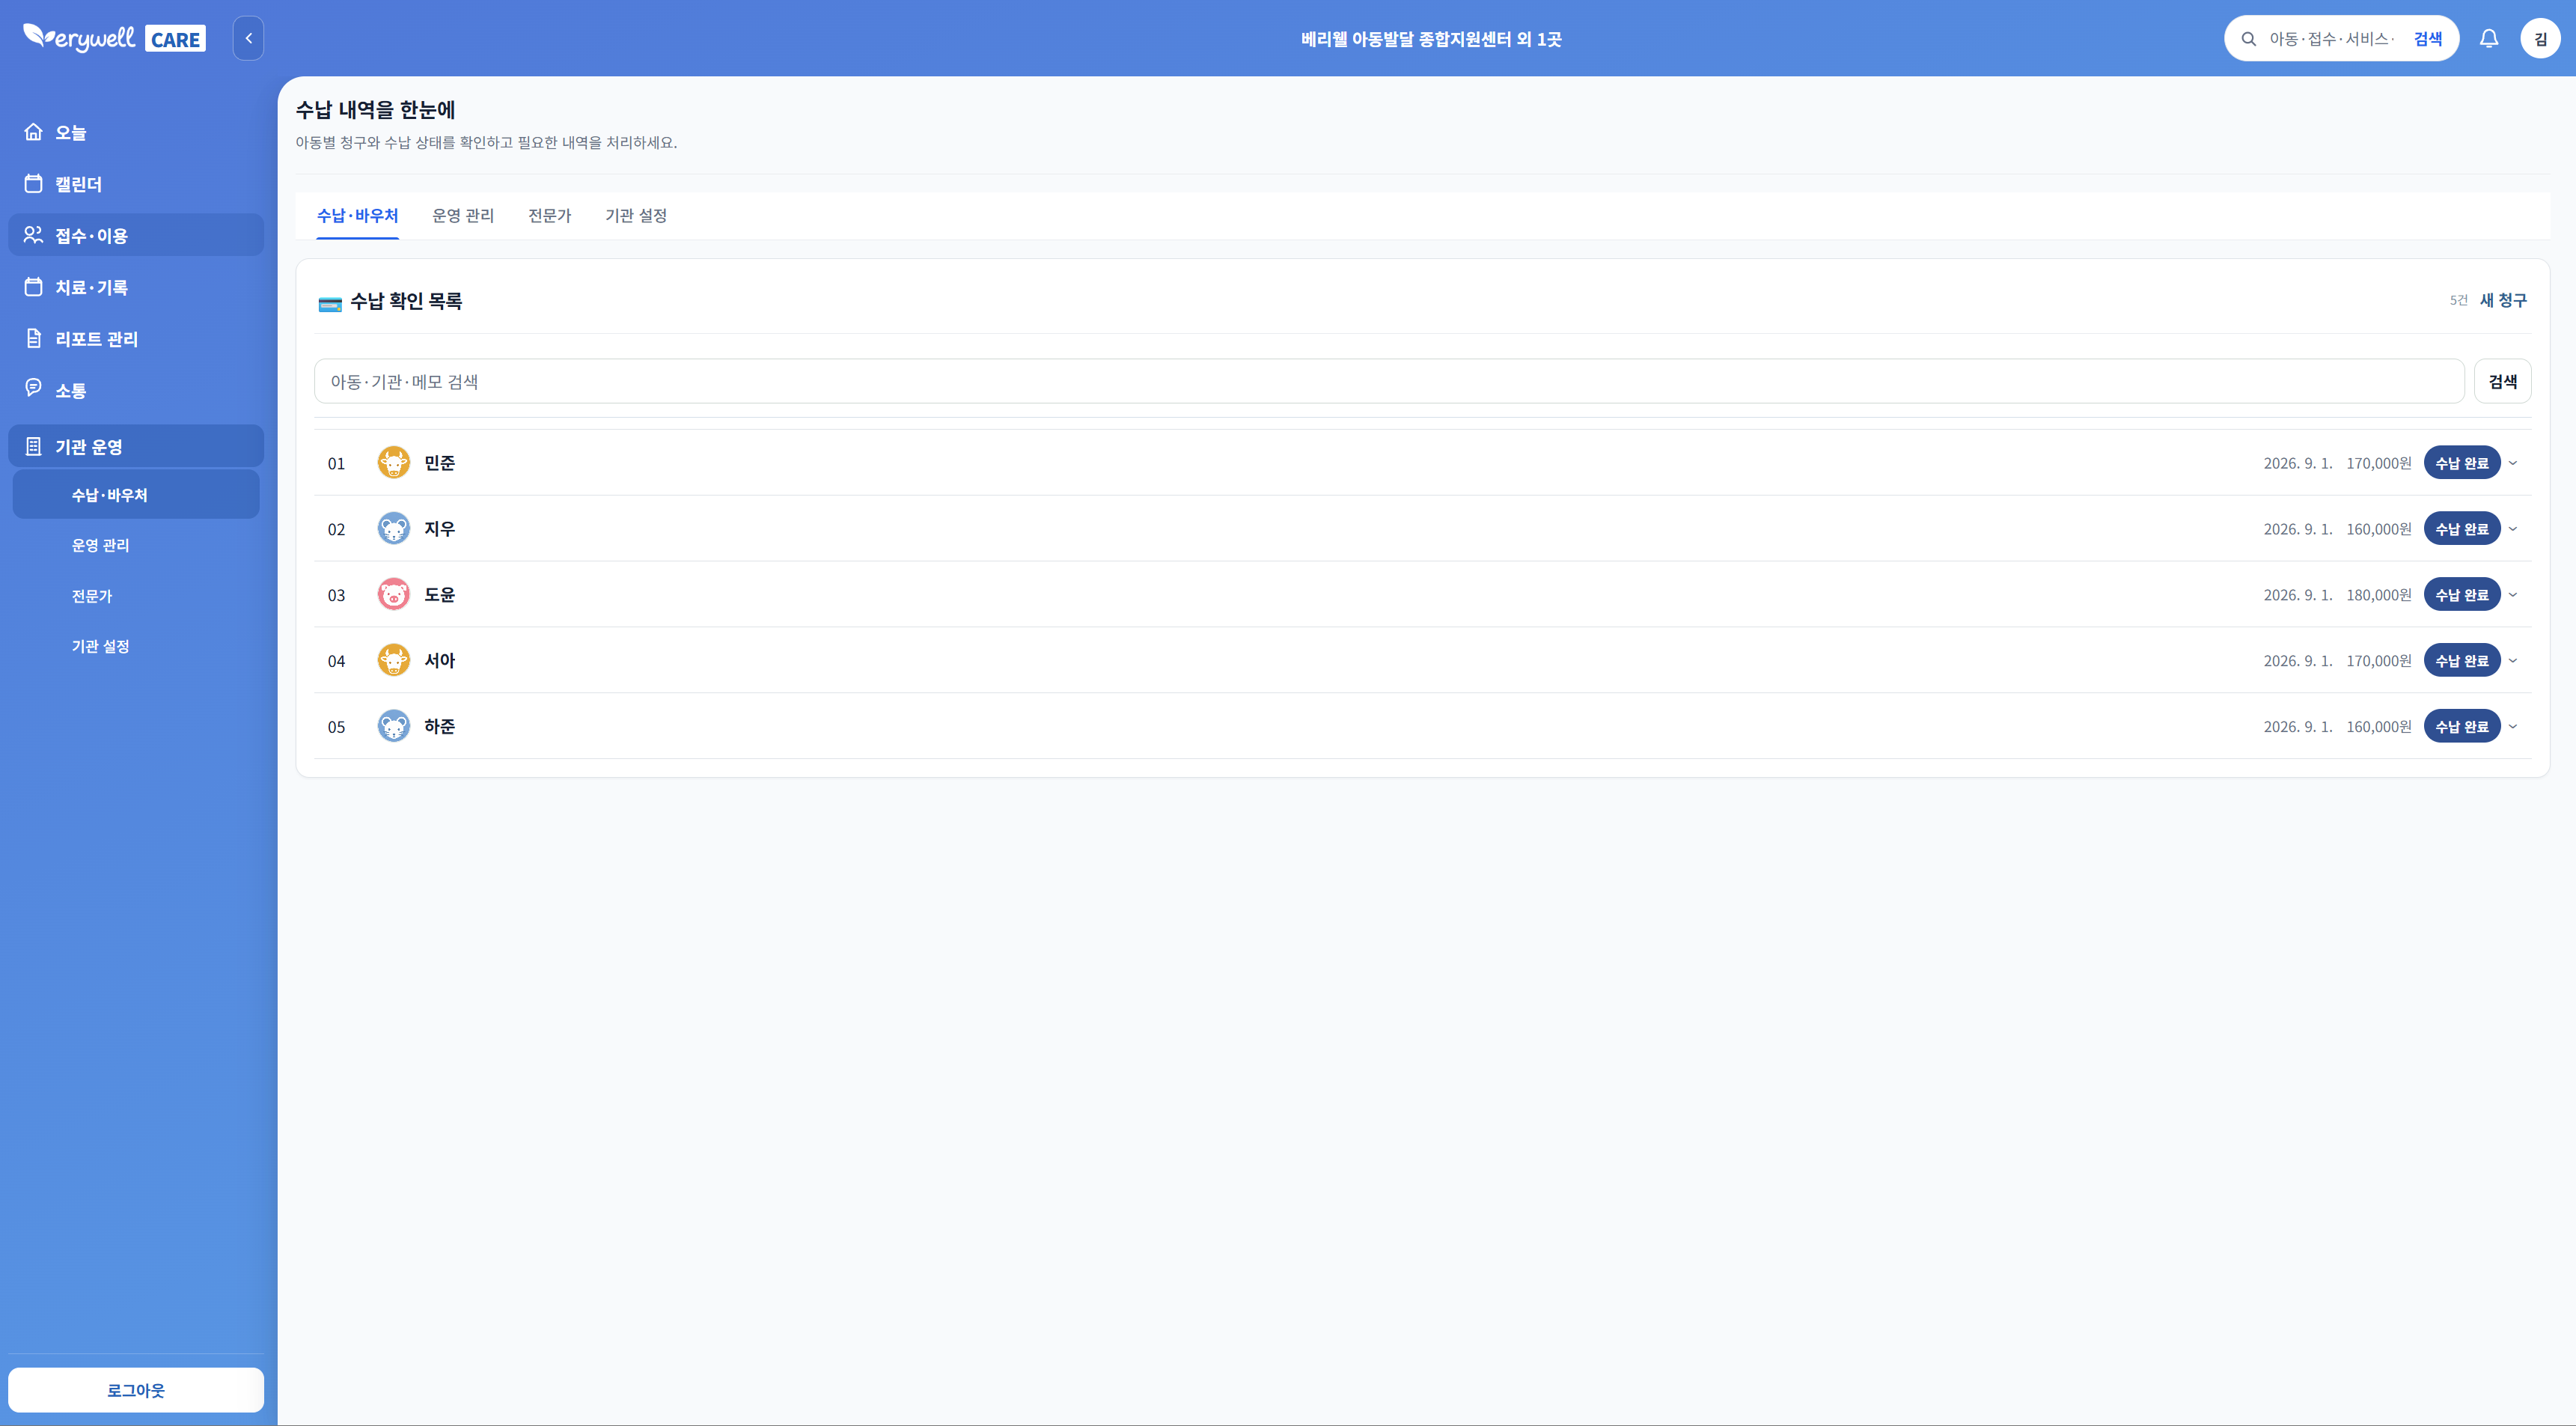Click the magnifier icon in top search

[2249, 39]
